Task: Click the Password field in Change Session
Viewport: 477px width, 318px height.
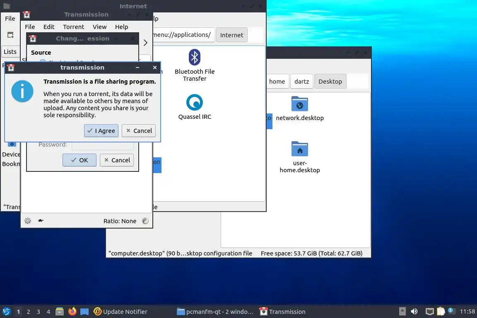Action: click(103, 145)
